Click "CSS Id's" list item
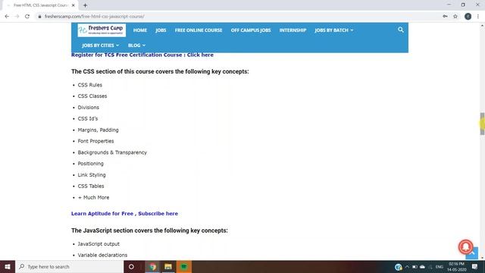This screenshot has height=273, width=485. tap(88, 118)
